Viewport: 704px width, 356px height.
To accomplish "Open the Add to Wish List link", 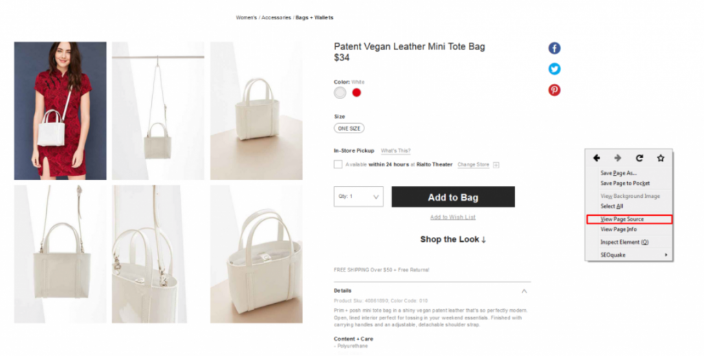I will pos(452,217).
